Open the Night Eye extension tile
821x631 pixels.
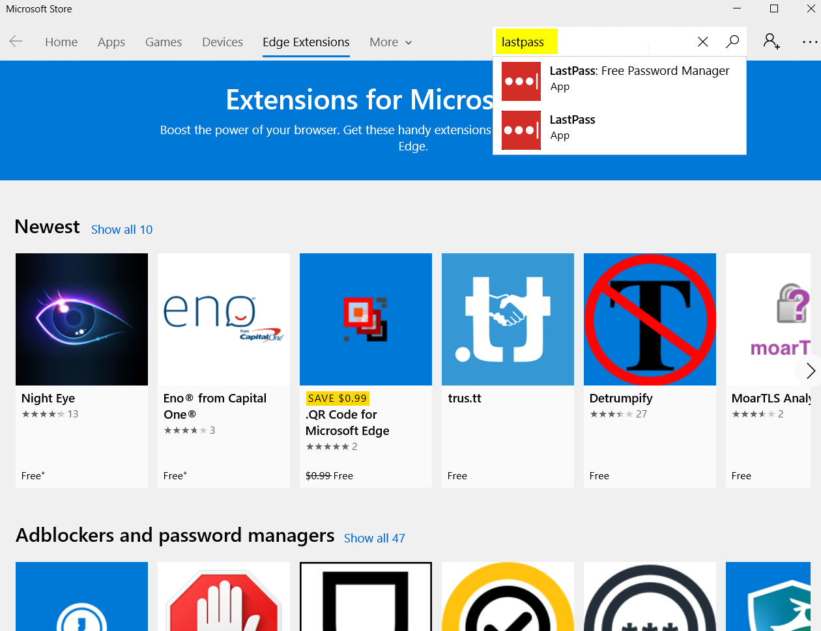[81, 319]
